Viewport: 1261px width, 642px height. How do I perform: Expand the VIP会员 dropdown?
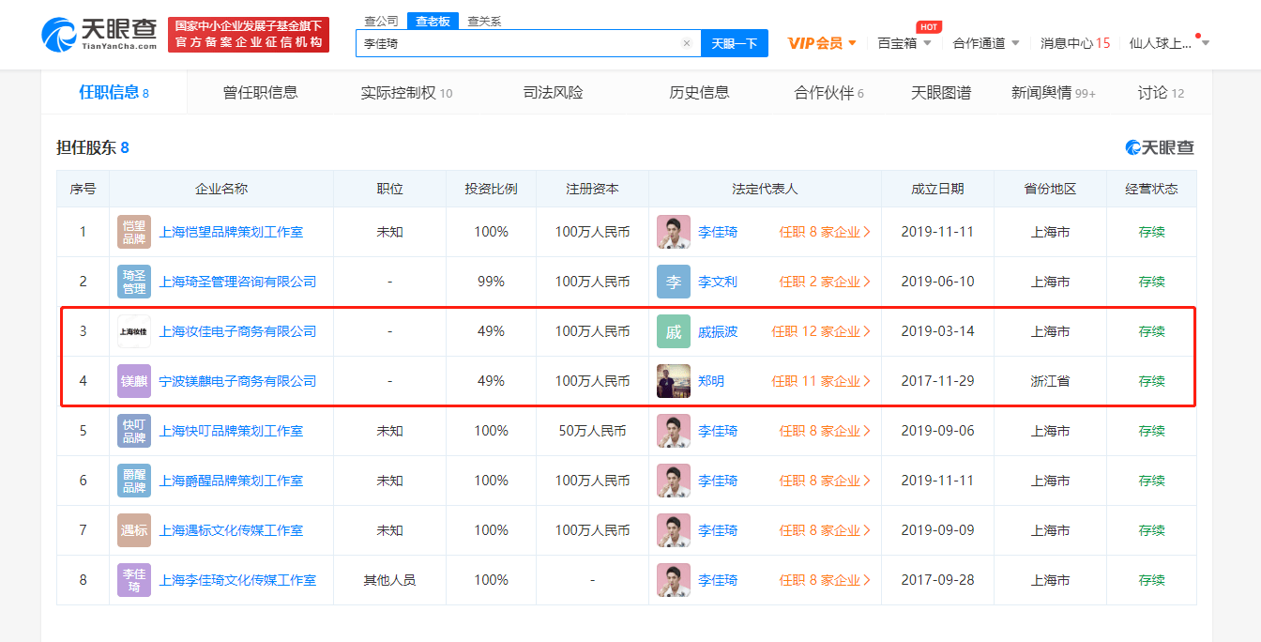(x=822, y=43)
